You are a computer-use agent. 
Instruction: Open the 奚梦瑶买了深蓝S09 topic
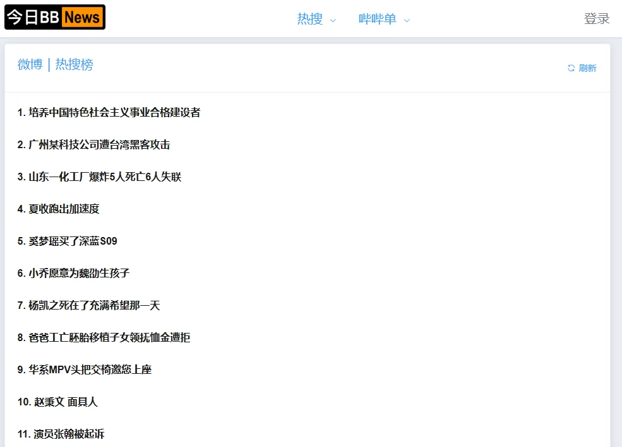[67, 241]
